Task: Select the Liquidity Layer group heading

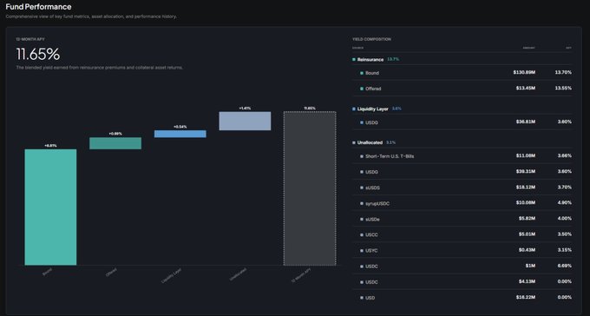Action: 372,109
